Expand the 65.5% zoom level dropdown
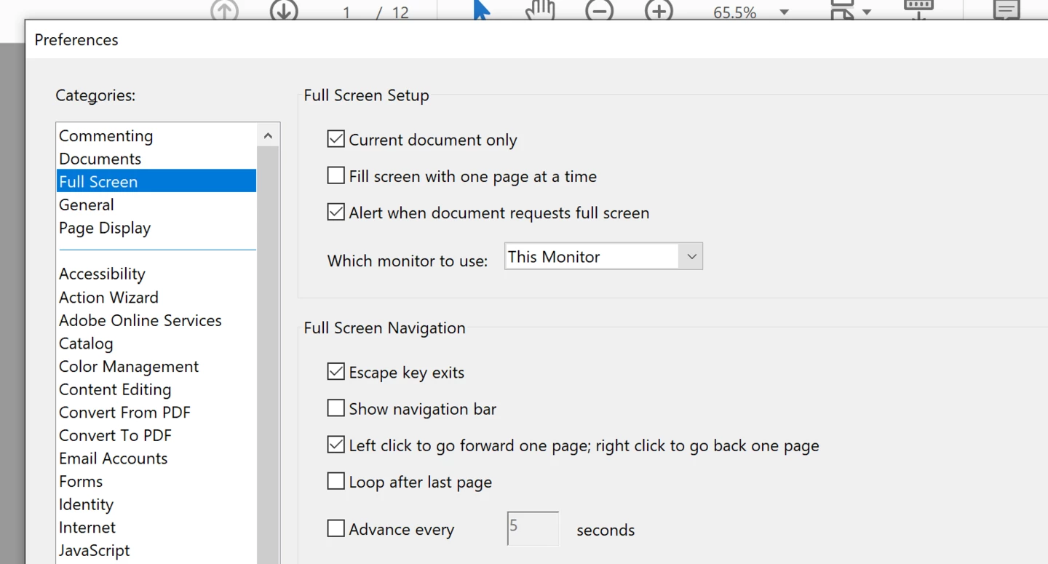This screenshot has height=564, width=1048. [784, 12]
